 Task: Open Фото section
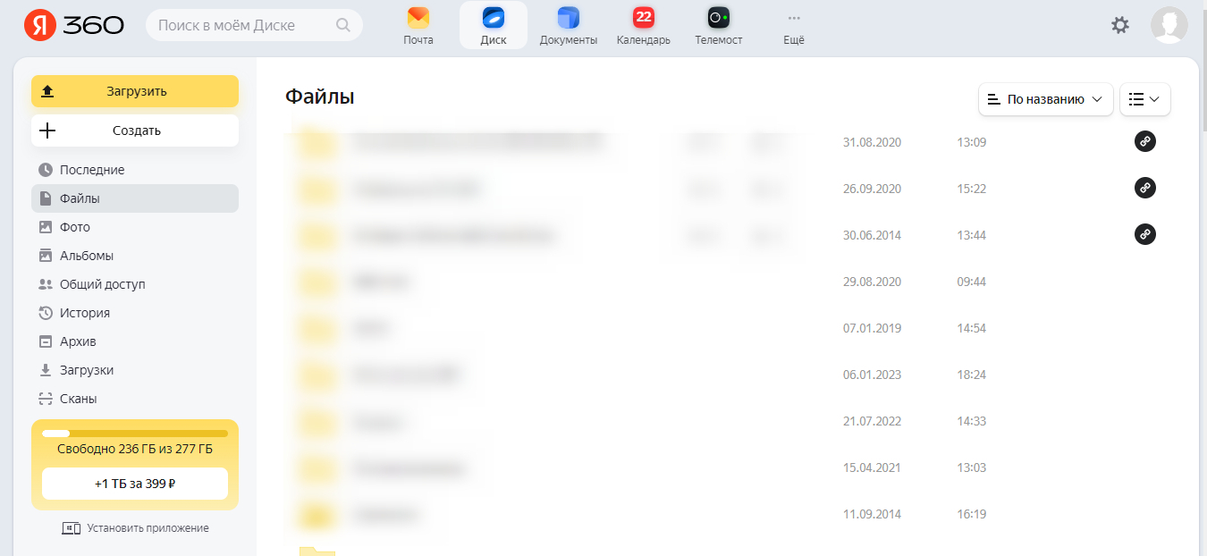(135, 227)
